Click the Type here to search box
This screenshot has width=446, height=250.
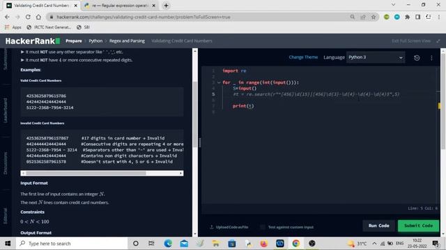tap(72, 244)
